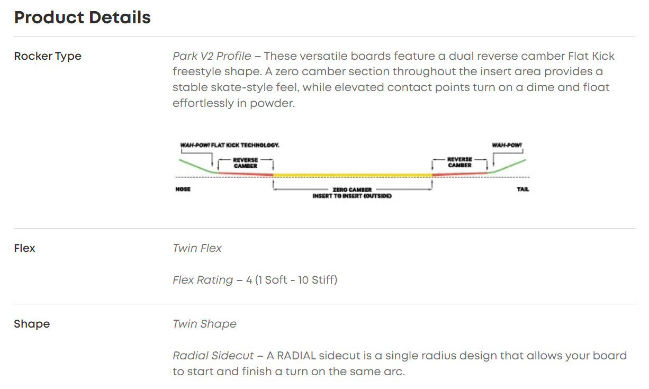Click the Zero Camber Insert to Insert label
The height and width of the screenshot is (389, 649).
352,193
